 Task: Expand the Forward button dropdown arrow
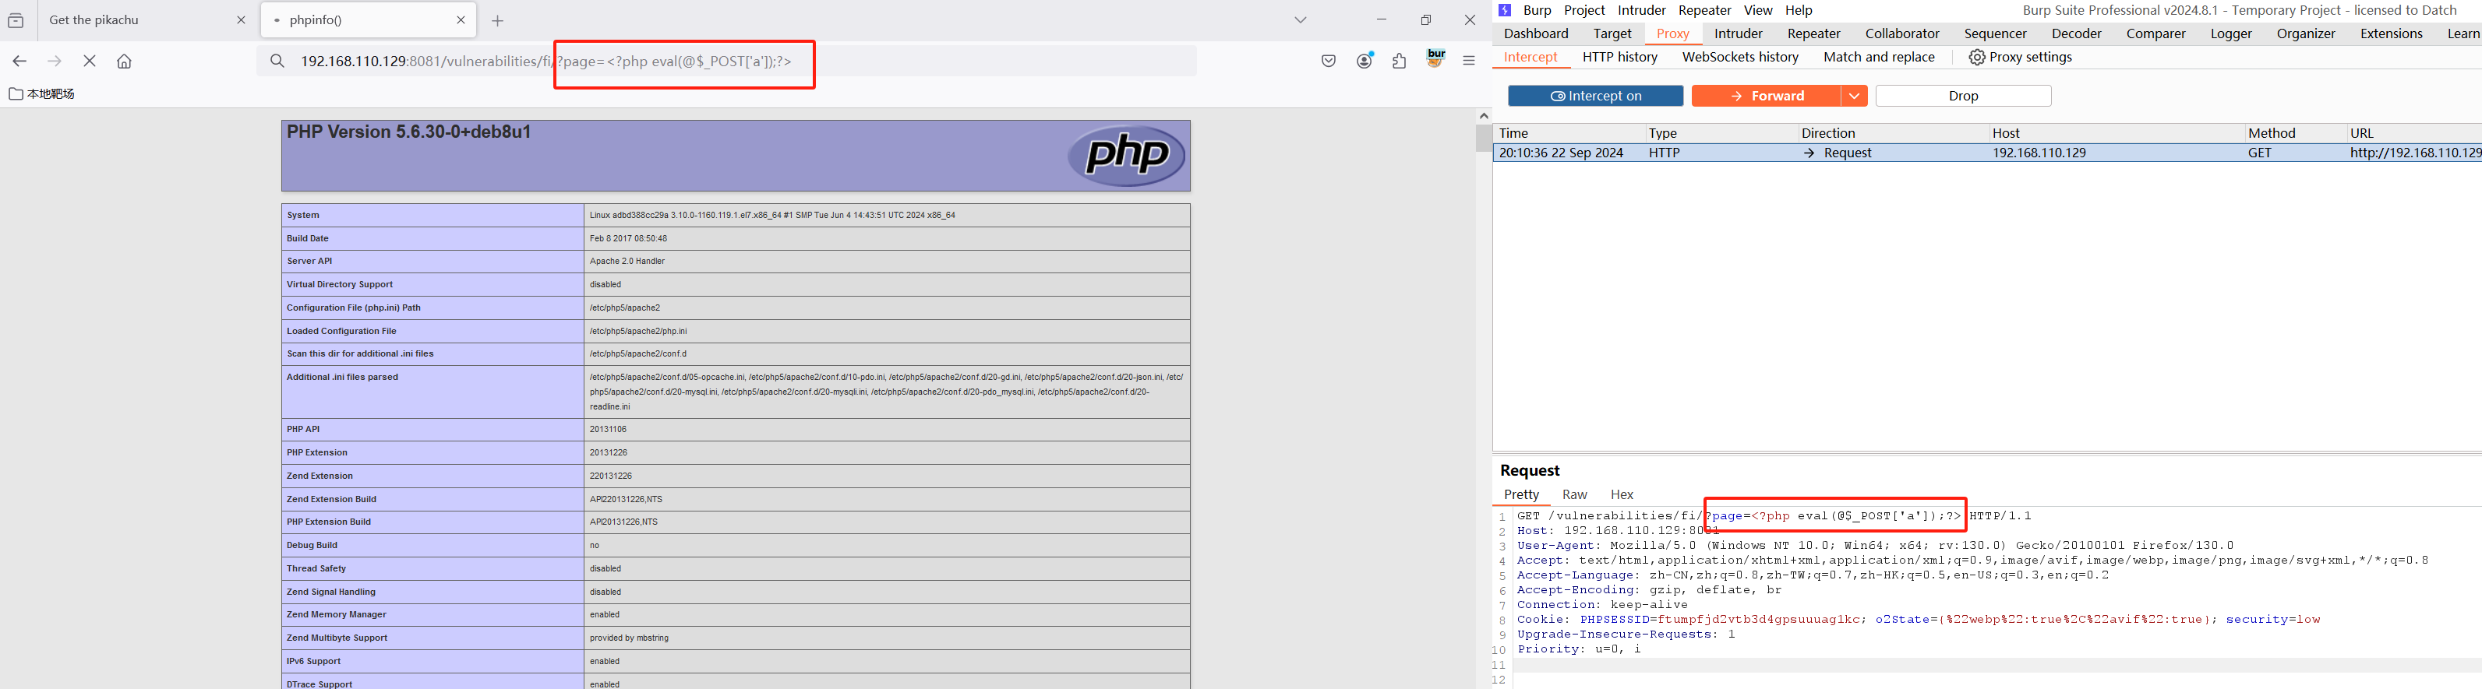[x=1854, y=97]
